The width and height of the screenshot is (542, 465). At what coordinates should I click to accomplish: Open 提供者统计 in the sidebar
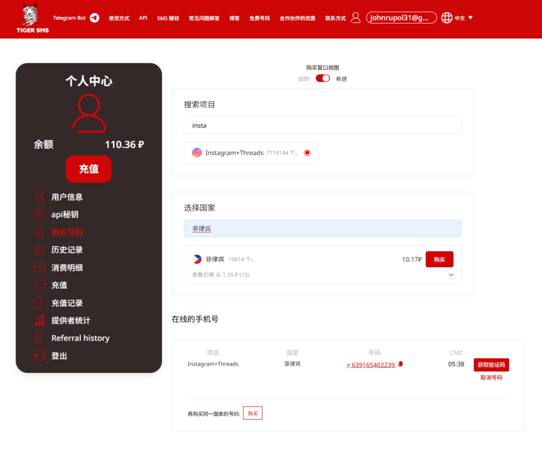[71, 321]
